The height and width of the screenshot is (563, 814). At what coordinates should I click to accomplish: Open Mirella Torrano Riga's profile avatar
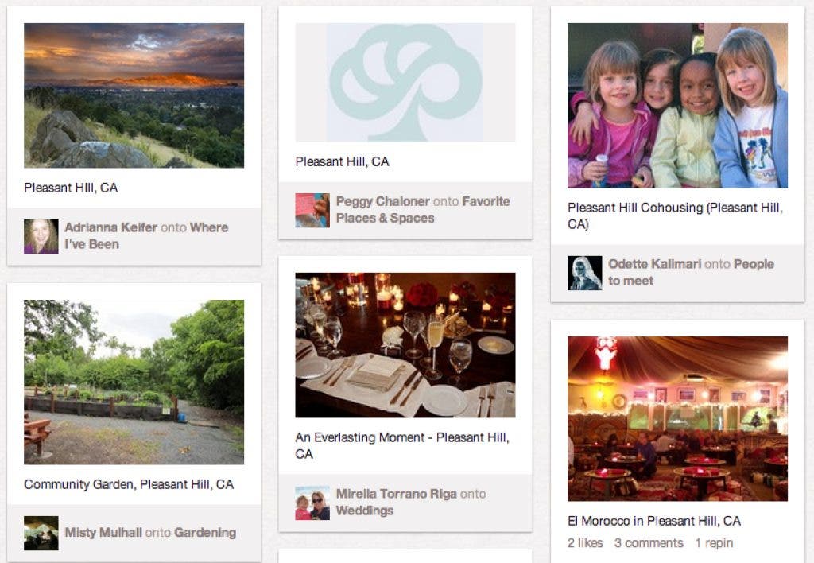tap(312, 503)
